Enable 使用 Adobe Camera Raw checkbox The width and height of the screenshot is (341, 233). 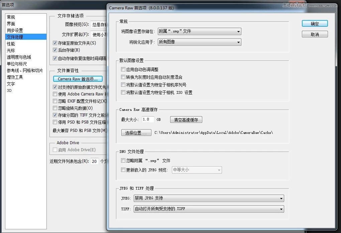(x=55, y=94)
